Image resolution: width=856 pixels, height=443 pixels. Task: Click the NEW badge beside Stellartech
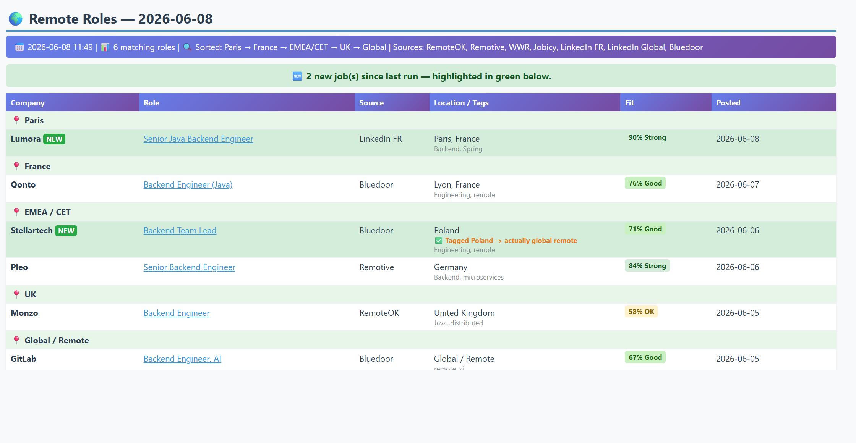point(66,231)
